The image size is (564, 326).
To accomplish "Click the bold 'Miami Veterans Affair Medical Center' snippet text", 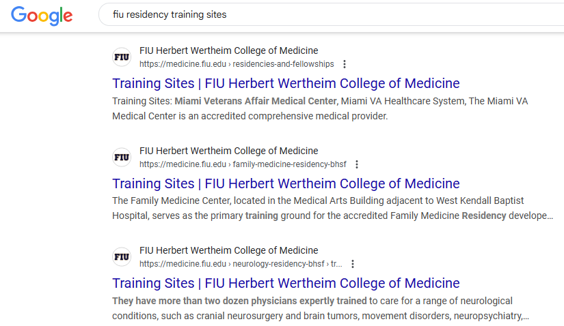I will click(x=256, y=101).
